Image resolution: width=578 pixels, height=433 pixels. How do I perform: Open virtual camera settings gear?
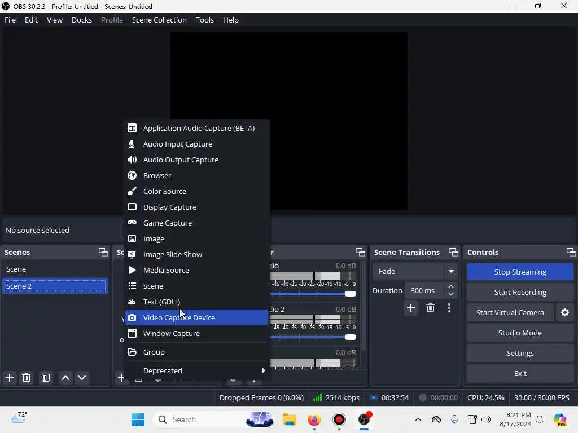[x=564, y=312]
